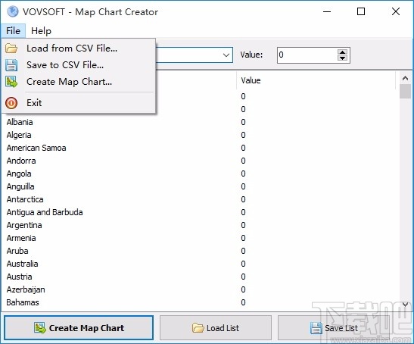Click the value 0 in Albania row

(243, 122)
